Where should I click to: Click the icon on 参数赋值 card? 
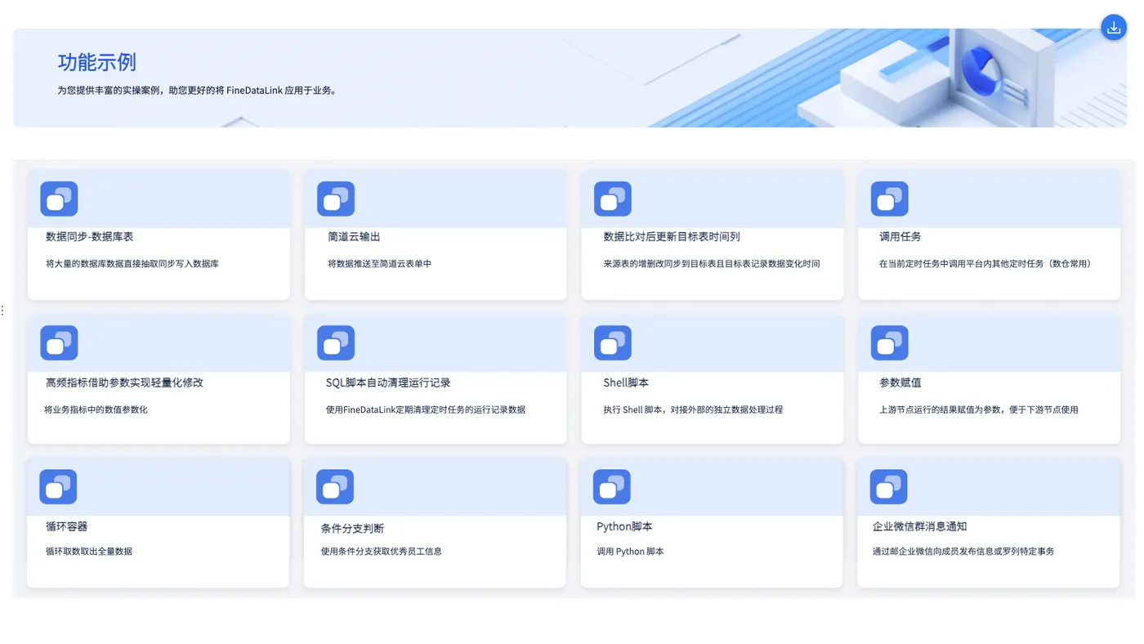[890, 343]
